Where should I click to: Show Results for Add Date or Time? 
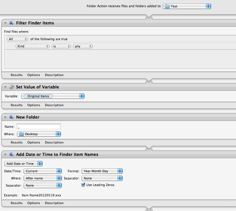(x=16, y=203)
